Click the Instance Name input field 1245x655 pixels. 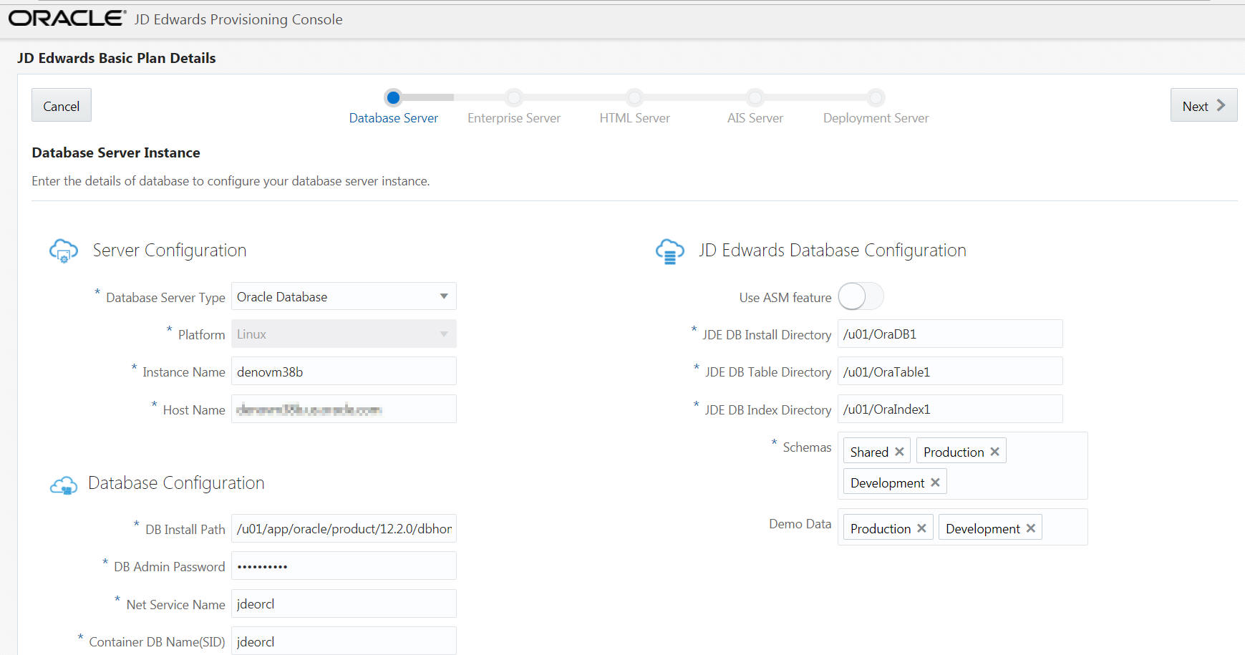pos(343,371)
